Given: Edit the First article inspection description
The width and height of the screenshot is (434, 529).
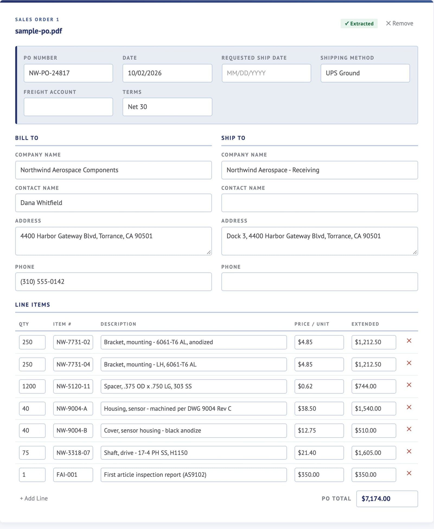Looking at the screenshot, I should click(x=194, y=475).
